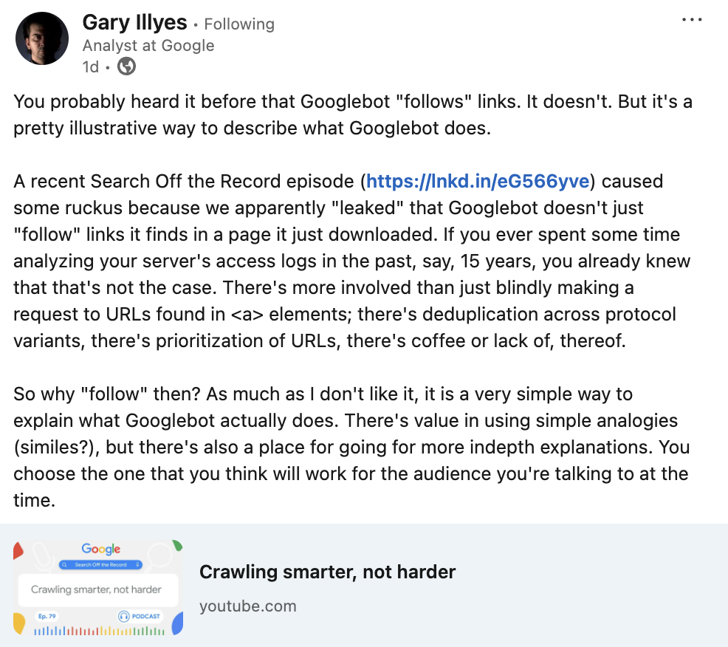Click the Analyst at Google headline text
The height and width of the screenshot is (647, 728).
point(148,45)
